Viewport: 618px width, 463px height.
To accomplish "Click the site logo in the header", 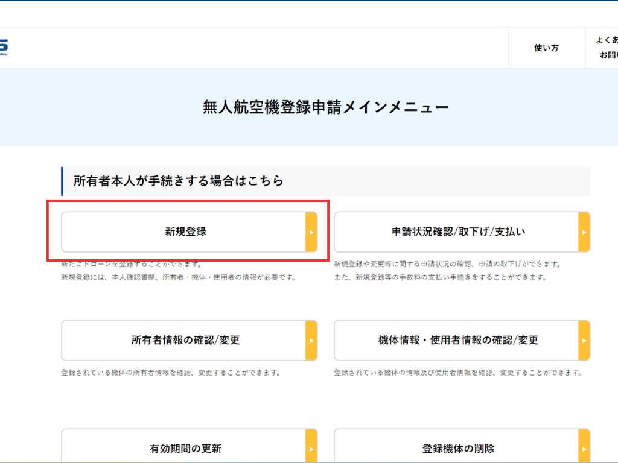I will coord(4,47).
